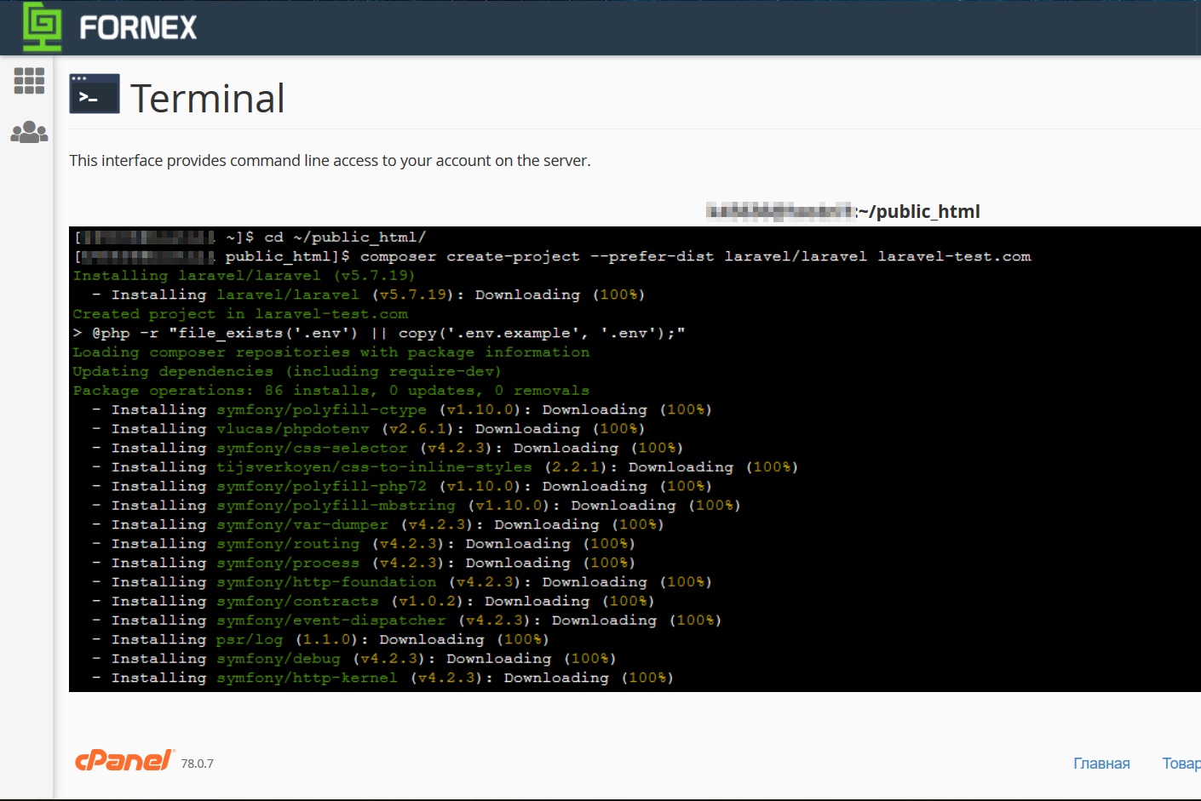Screen dimensions: 1201x801
Task: Click the symfony/debug install line
Action: point(353,658)
